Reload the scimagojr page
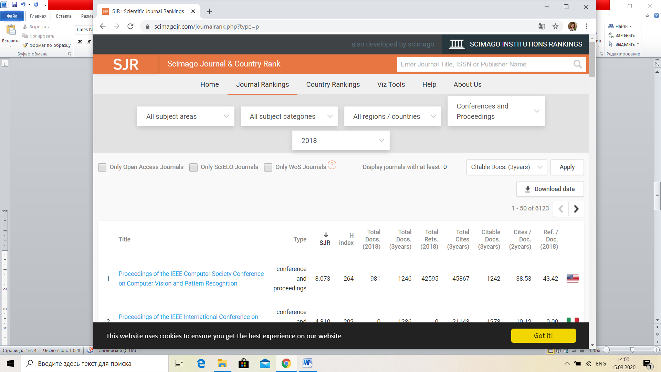 pyautogui.click(x=130, y=27)
